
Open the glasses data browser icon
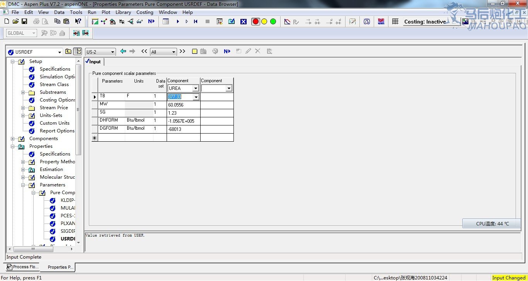click(140, 22)
